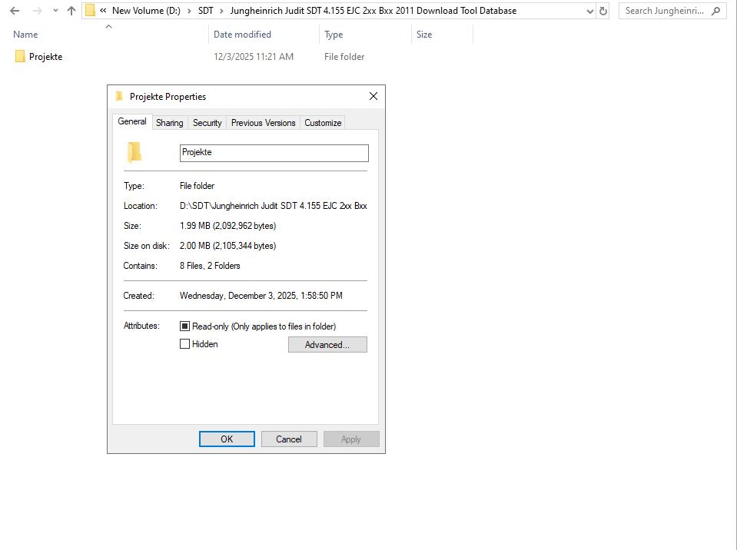The image size is (737, 550).
Task: Click the 12/3/2025 11:21 AM date cell
Action: tap(254, 56)
